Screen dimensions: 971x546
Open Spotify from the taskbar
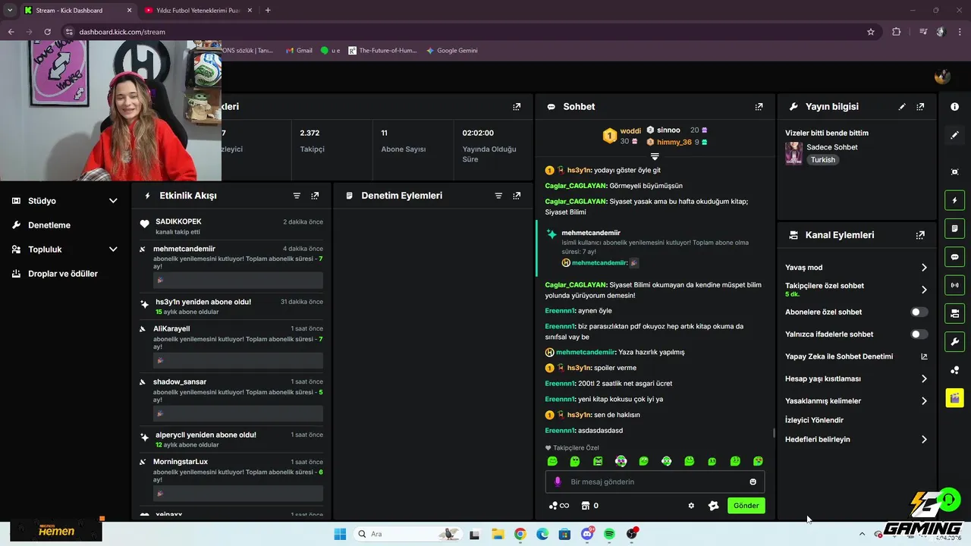click(609, 534)
